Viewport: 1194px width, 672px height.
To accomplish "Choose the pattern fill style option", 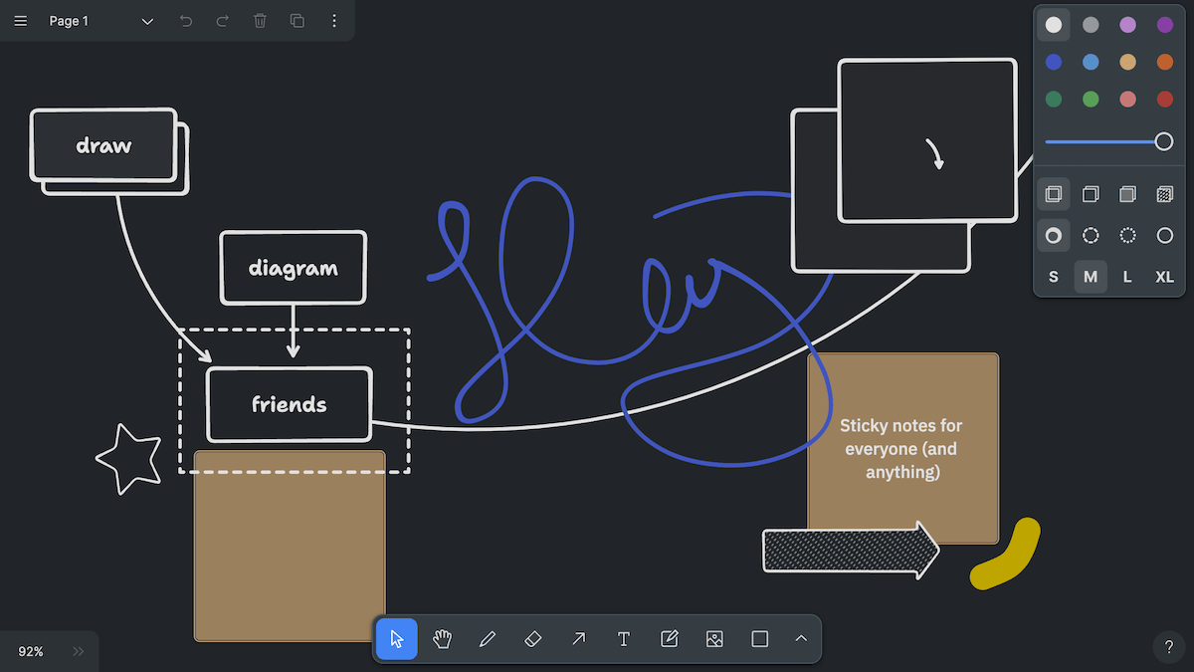I will (x=1165, y=194).
